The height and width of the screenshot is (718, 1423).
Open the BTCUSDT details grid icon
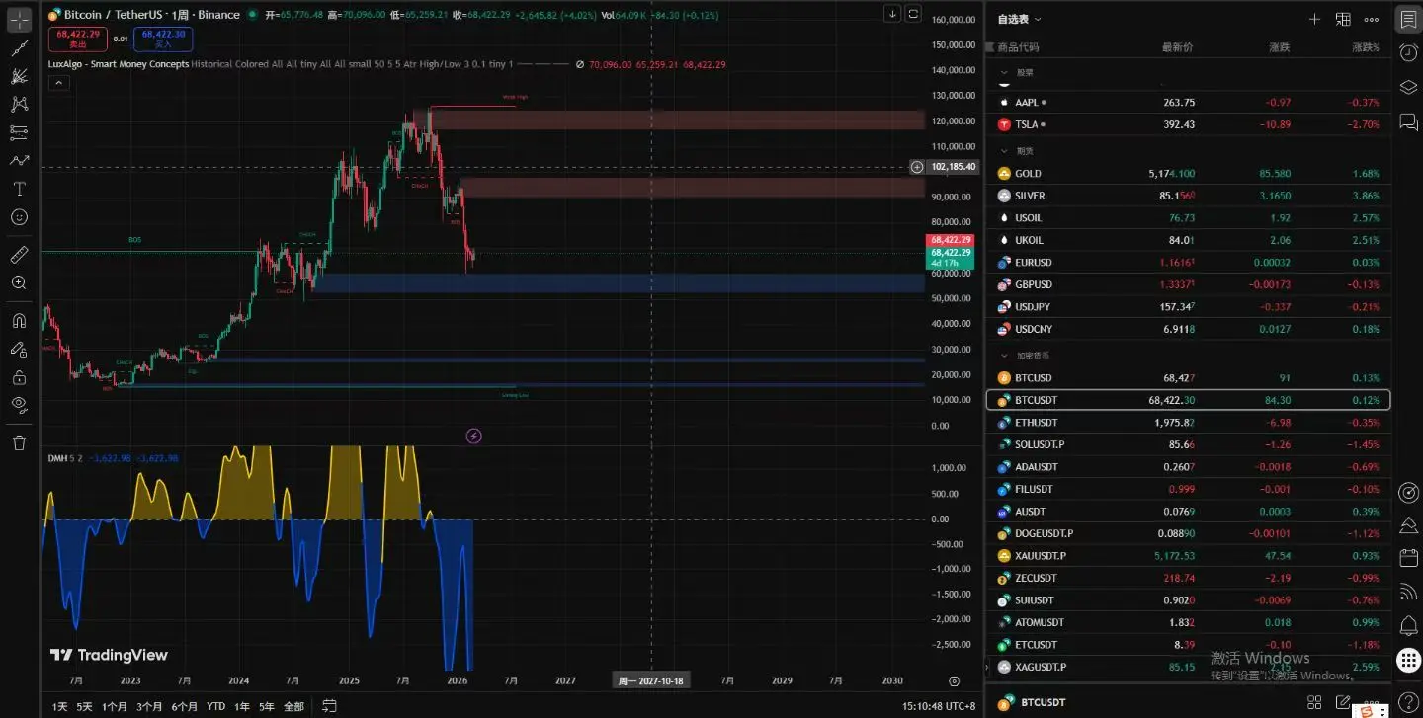point(1314,702)
